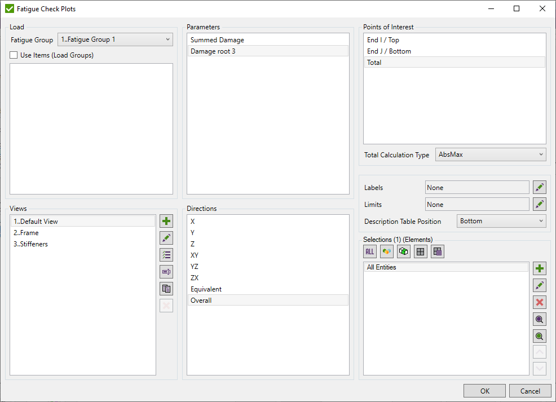Click the ALL selection icon
Viewport: 556px width, 402px height.
coord(370,251)
